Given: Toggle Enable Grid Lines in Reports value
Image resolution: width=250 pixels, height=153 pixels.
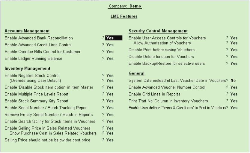Looking at the screenshot, I should 234,94.
